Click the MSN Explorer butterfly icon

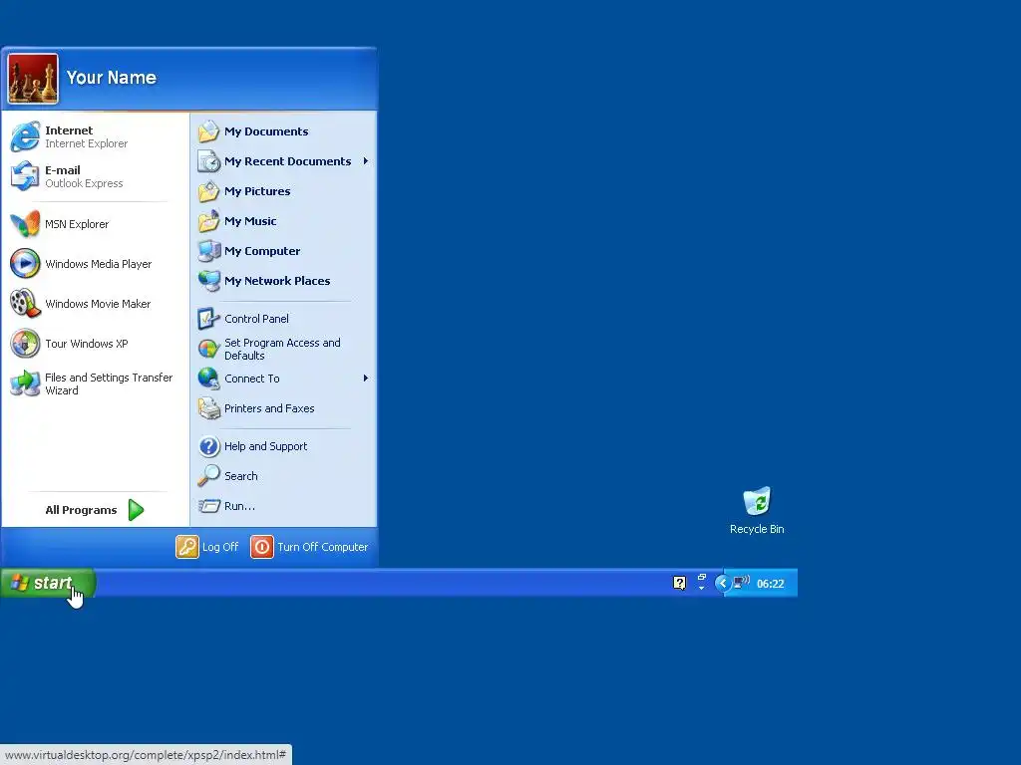[x=25, y=224]
